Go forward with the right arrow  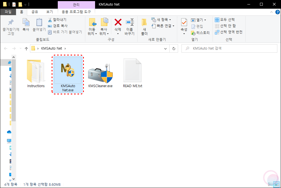[14, 48]
